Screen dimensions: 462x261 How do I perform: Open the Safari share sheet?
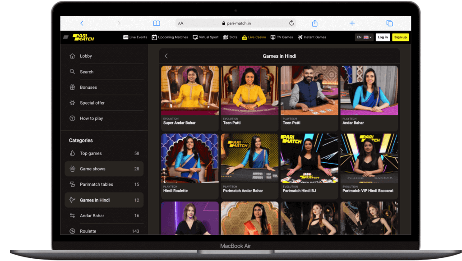click(314, 23)
